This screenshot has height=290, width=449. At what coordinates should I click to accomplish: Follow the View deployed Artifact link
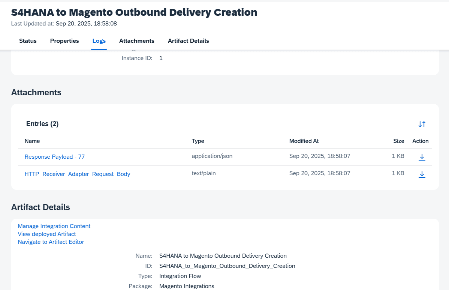pyautogui.click(x=47, y=234)
